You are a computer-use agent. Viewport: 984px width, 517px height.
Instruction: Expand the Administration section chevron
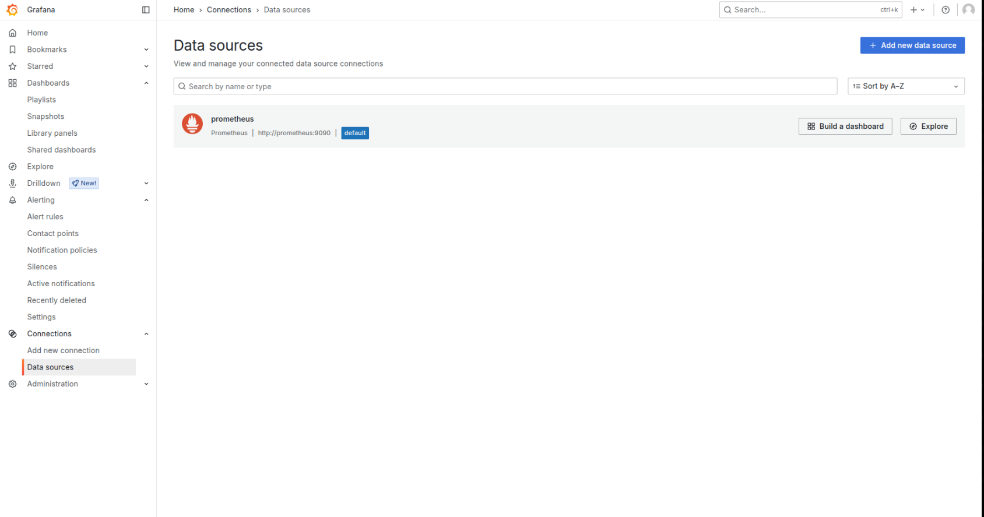[x=146, y=384]
